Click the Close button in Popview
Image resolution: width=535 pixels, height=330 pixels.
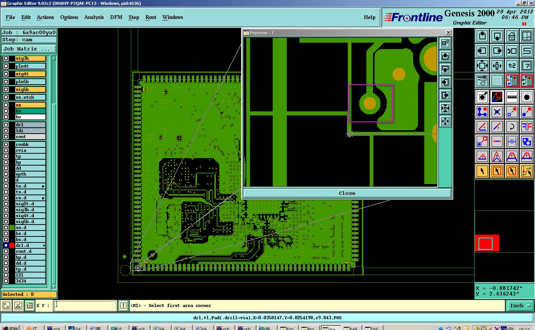point(347,193)
